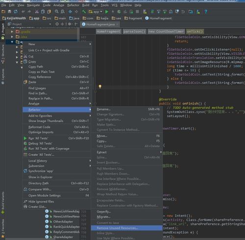Close the HomeFragment.java tab
The width and height of the screenshot is (245, 240).
[117, 25]
